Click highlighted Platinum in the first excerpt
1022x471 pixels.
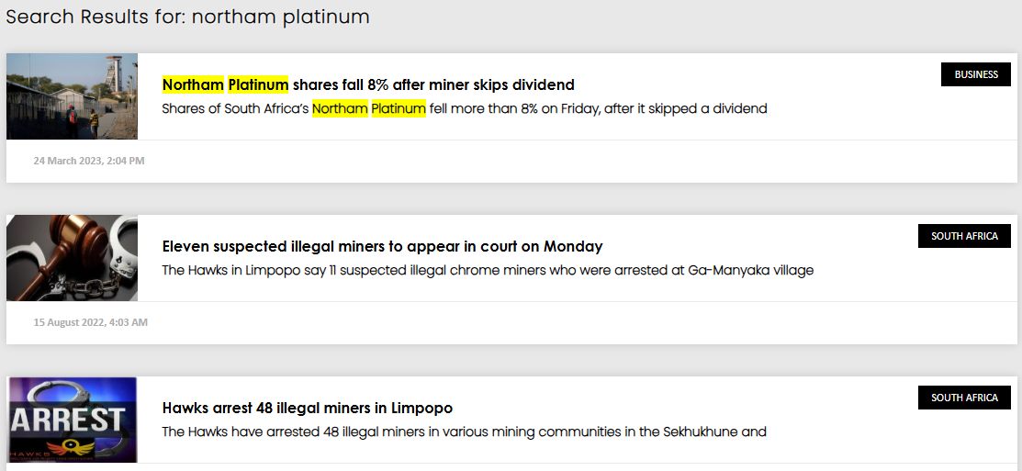(399, 108)
